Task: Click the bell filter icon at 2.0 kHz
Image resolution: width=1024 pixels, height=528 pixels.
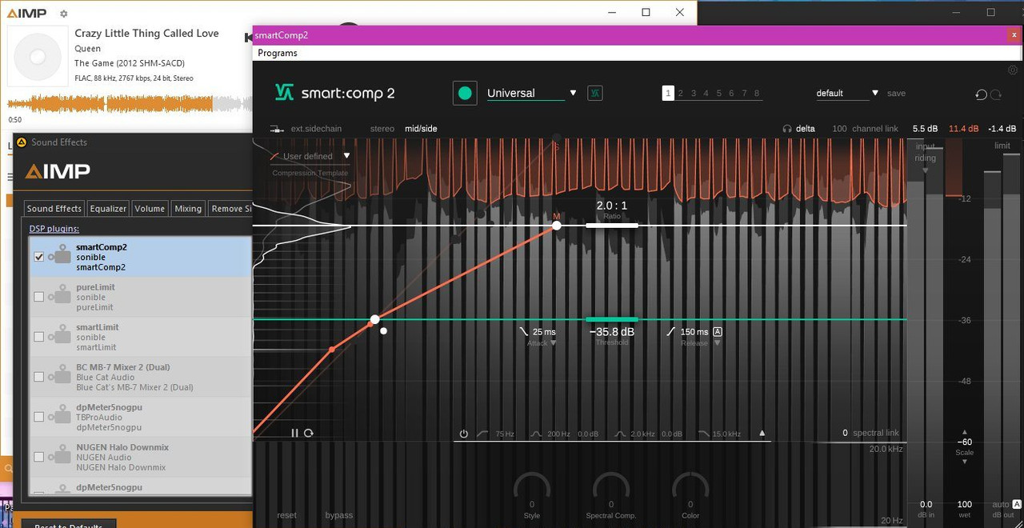Action: point(620,434)
